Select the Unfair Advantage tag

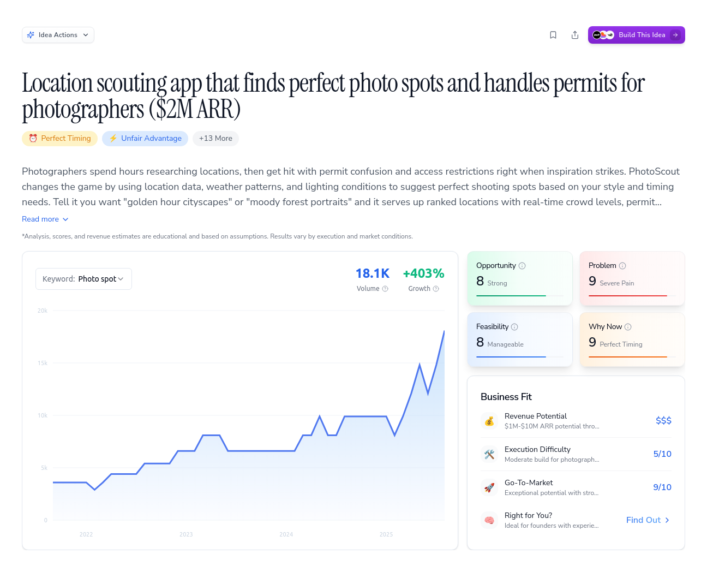pos(145,138)
